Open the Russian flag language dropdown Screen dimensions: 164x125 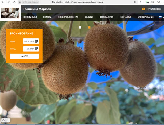click(x=161, y=17)
